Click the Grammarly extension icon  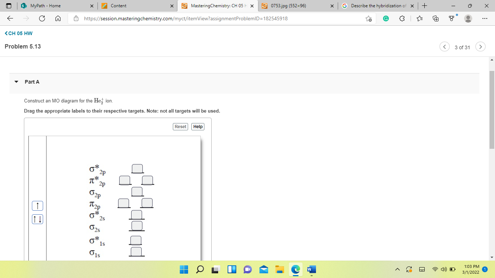point(386,18)
